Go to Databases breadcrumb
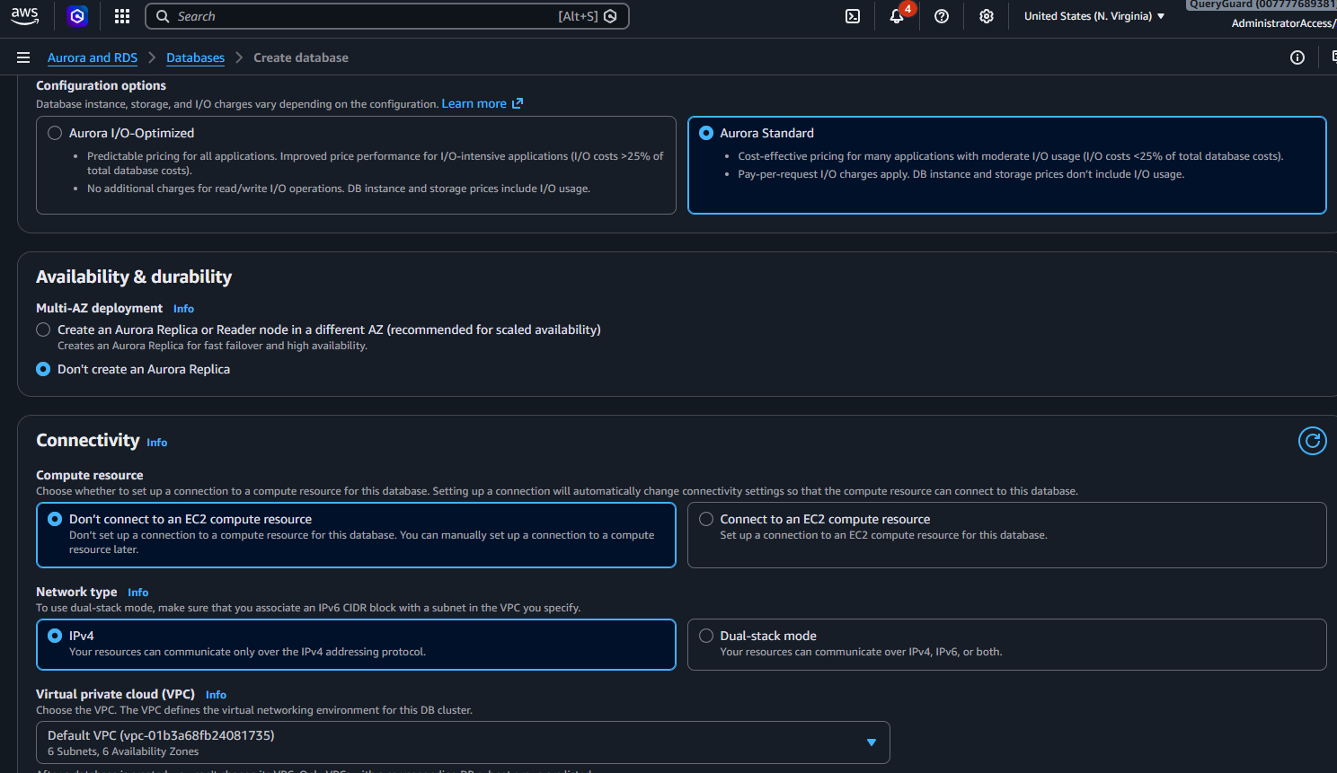This screenshot has height=773, width=1337. (x=195, y=57)
